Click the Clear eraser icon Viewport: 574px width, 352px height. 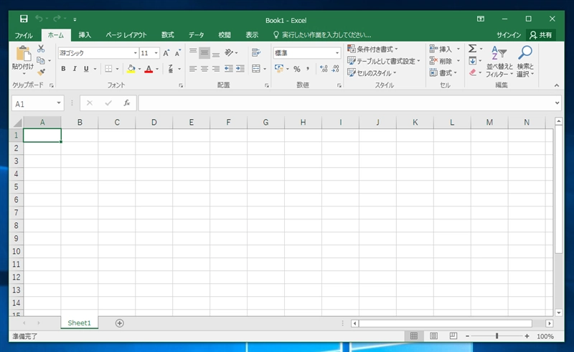click(x=473, y=72)
